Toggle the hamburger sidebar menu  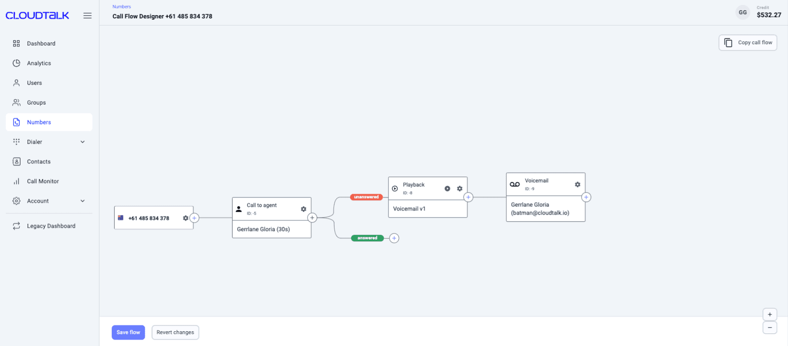88,16
